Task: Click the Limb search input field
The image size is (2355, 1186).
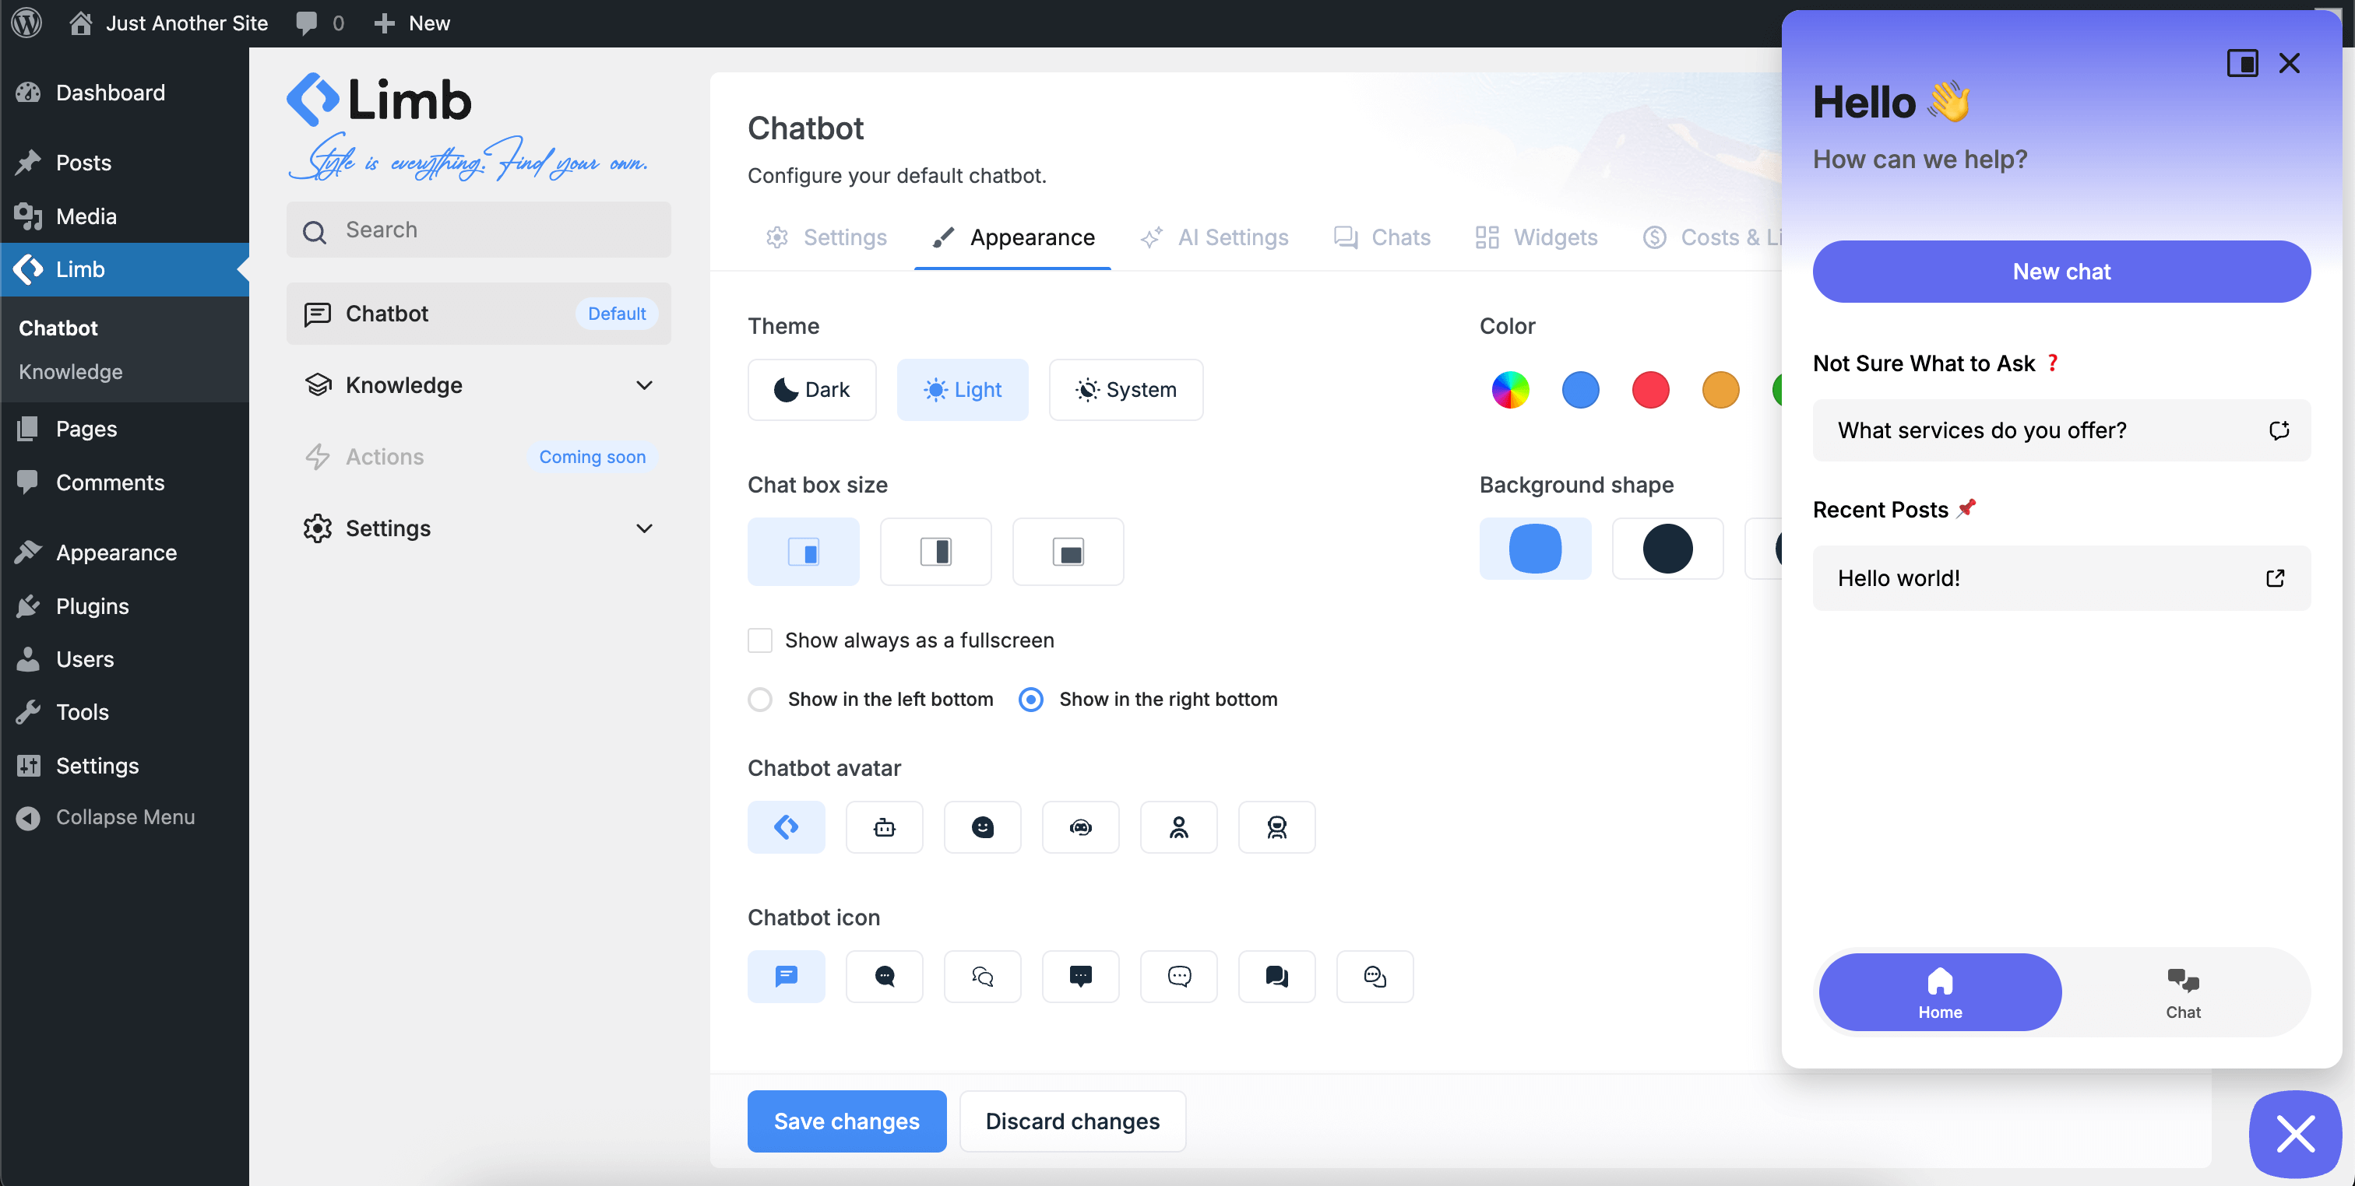Action: click(478, 230)
